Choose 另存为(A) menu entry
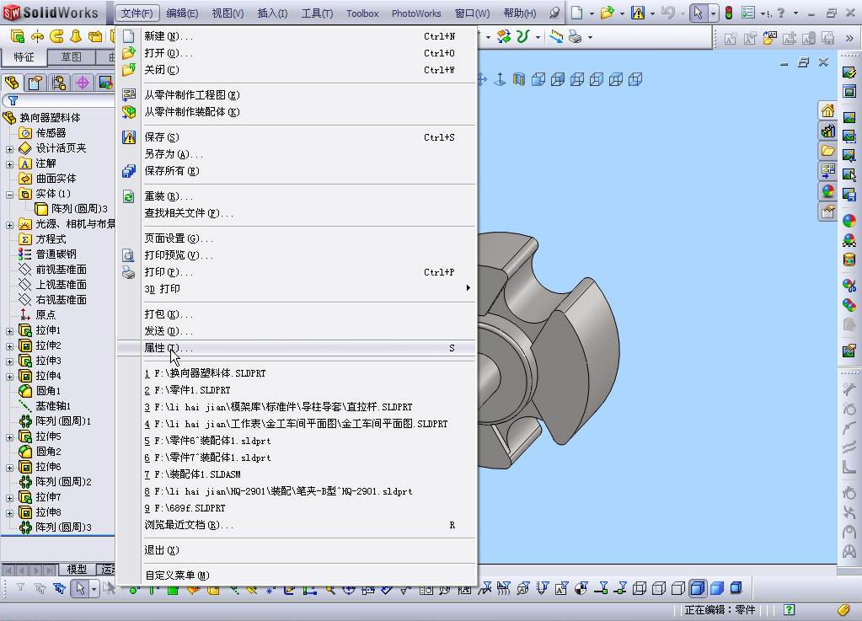862x621 pixels. (x=297, y=154)
